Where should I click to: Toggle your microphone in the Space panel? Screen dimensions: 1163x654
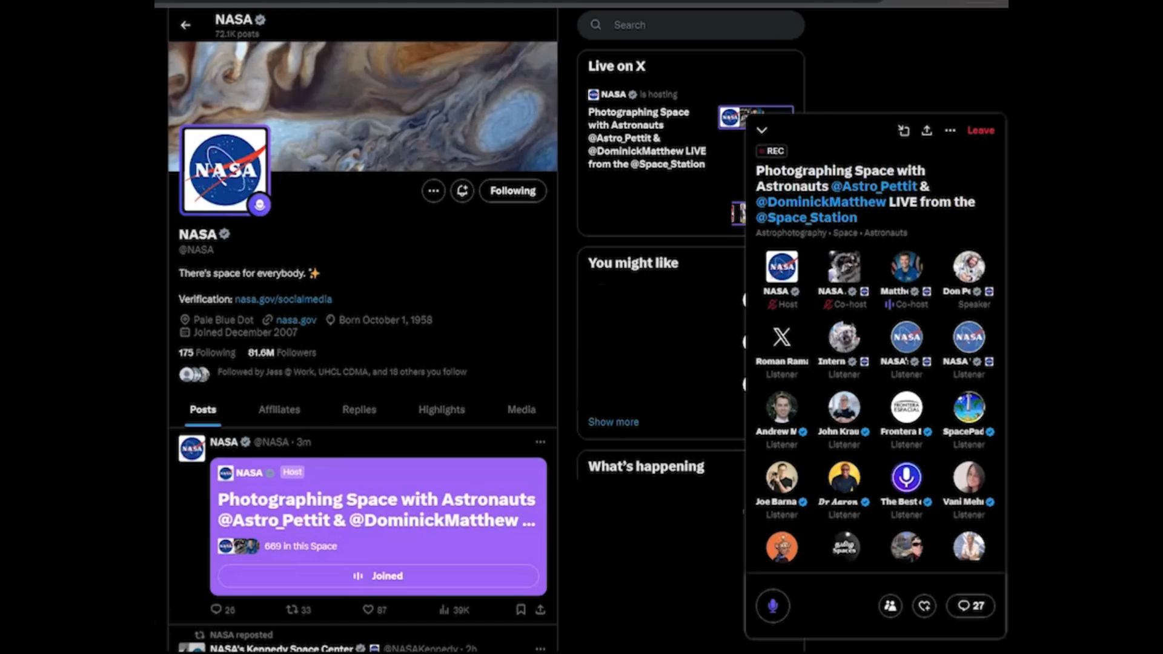[772, 606]
